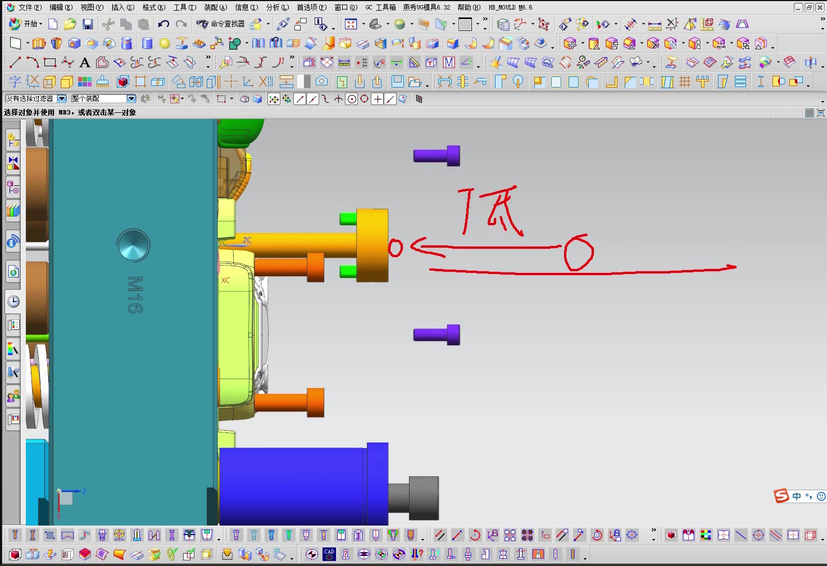Toggle enable snap point option
The image size is (827, 566).
coord(274,99)
